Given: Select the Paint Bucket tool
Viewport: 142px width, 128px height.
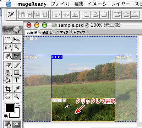Looking at the screenshot, I should tap(8, 80).
